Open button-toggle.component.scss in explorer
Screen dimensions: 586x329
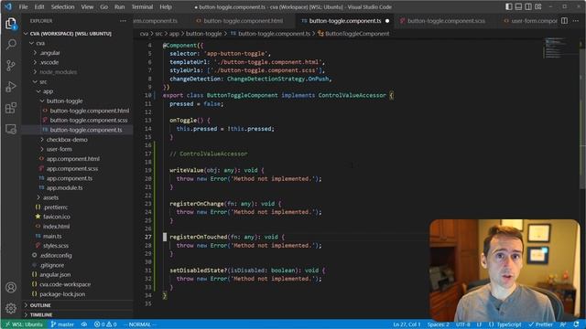[77, 120]
